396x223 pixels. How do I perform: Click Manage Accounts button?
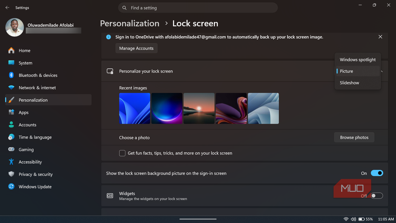(136, 48)
